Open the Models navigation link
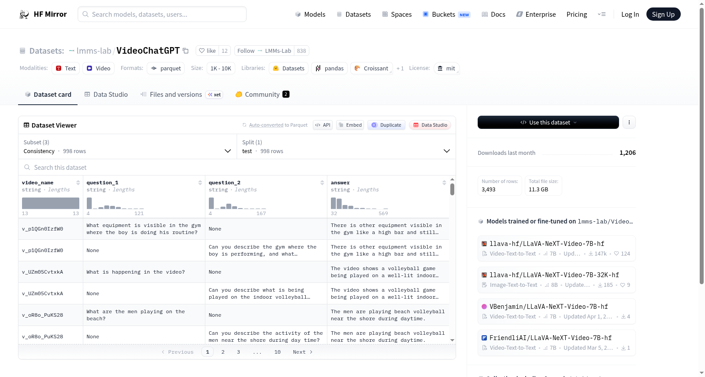Viewport: 705px width, 377px height. [x=310, y=15]
